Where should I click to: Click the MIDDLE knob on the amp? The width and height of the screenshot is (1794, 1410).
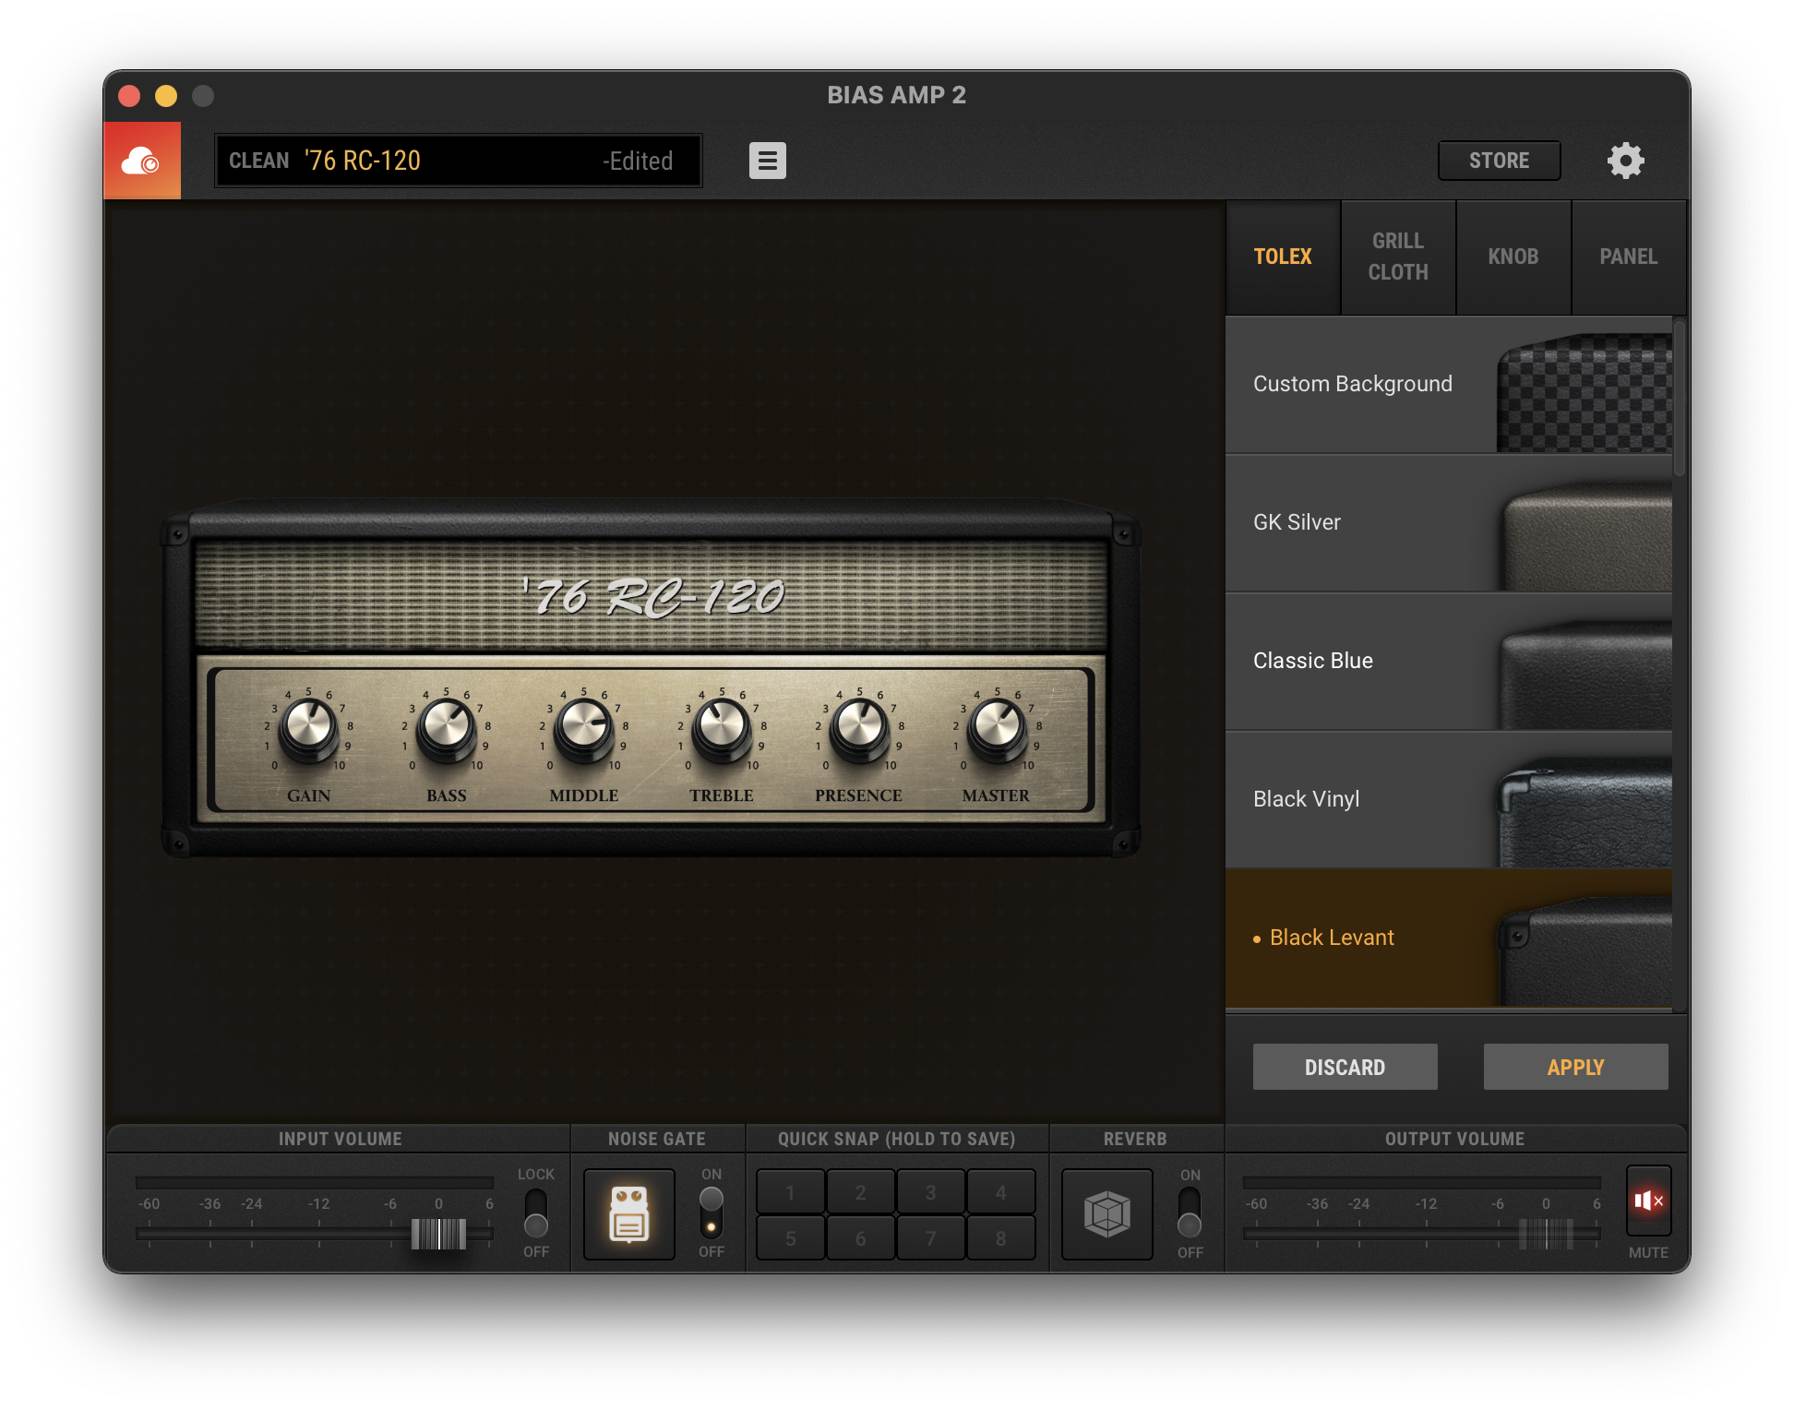click(x=584, y=728)
